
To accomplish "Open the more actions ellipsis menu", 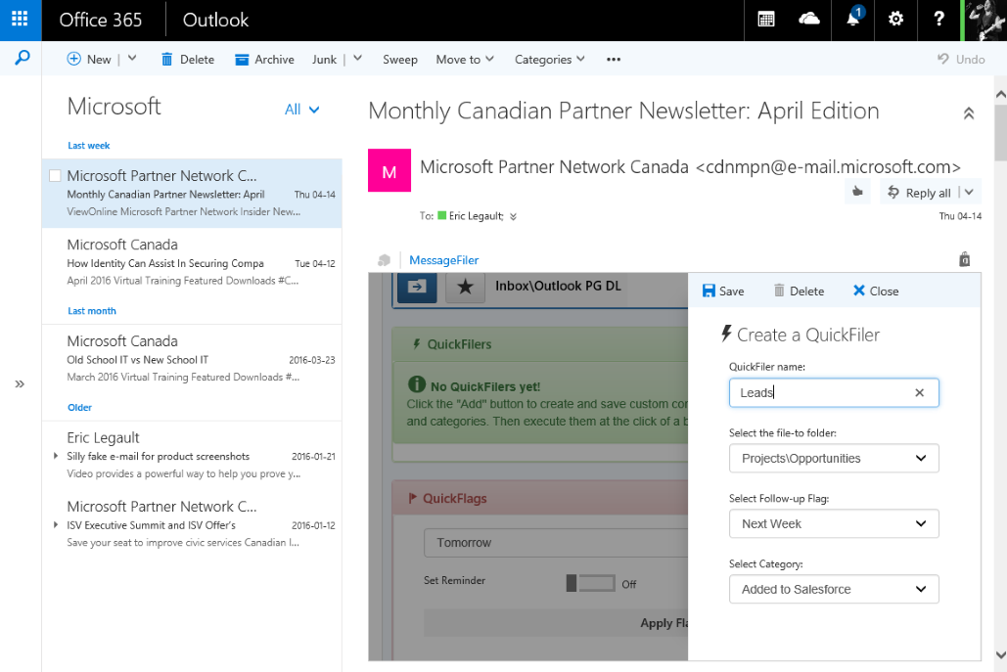I will click(614, 59).
